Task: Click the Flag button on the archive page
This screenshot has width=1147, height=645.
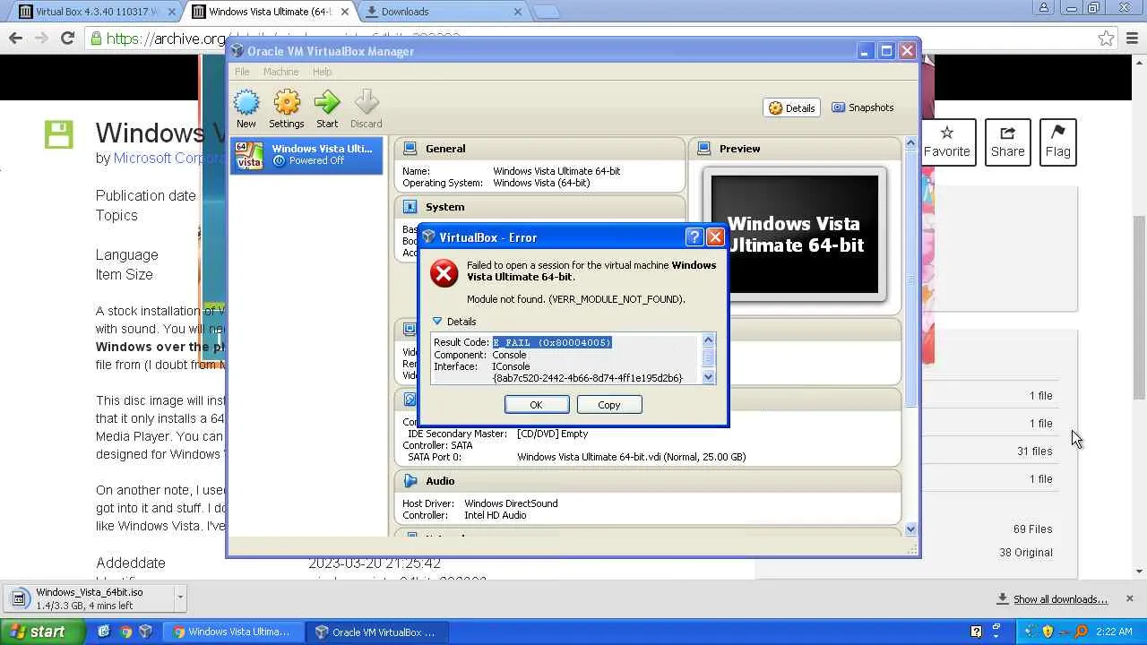Action: [x=1057, y=142]
